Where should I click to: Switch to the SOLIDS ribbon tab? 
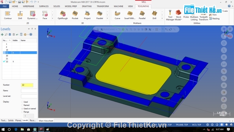pos(57,6)
